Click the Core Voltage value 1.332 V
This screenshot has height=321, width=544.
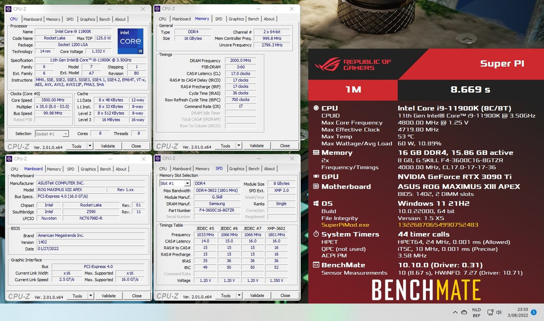[x=98, y=51]
